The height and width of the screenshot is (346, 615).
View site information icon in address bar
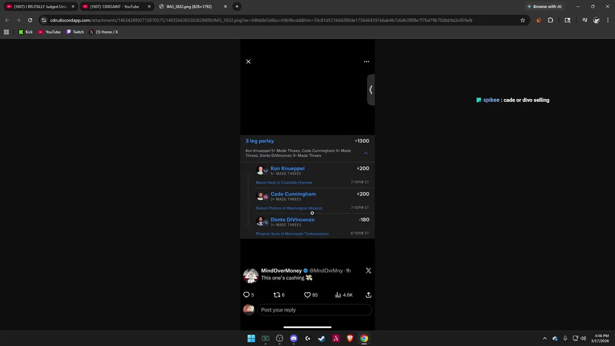pos(44,20)
